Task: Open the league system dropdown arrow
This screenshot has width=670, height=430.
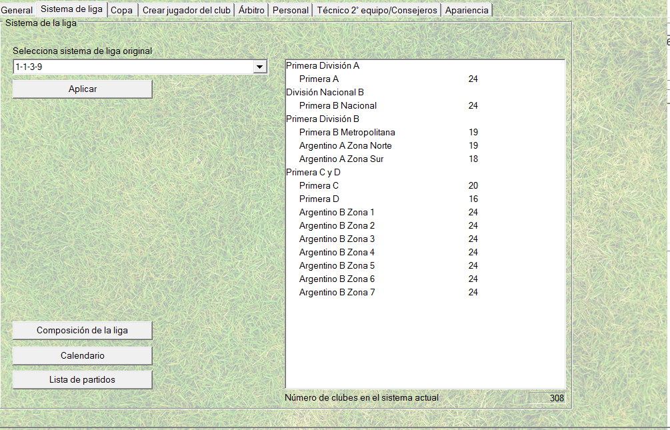Action: point(259,67)
